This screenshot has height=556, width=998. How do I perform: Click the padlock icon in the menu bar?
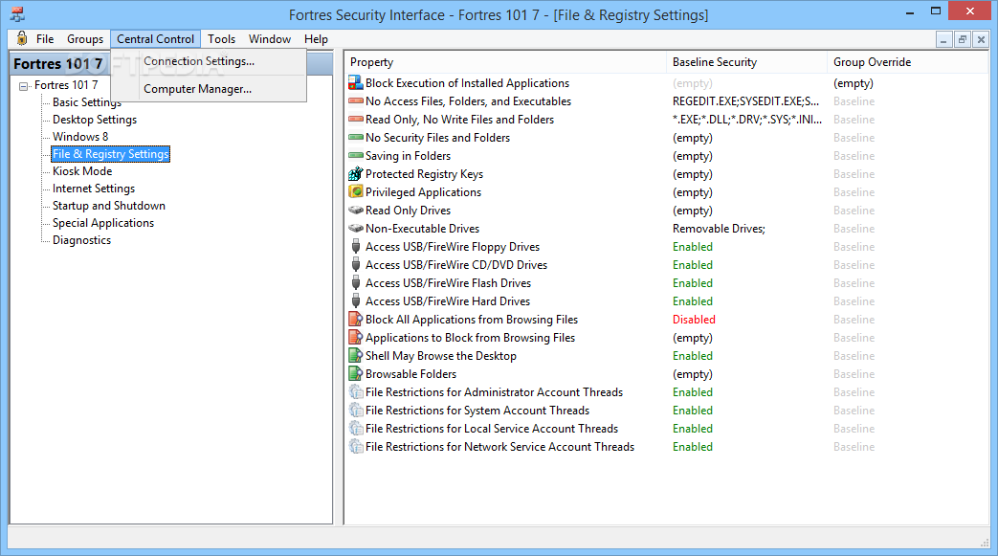tap(22, 38)
